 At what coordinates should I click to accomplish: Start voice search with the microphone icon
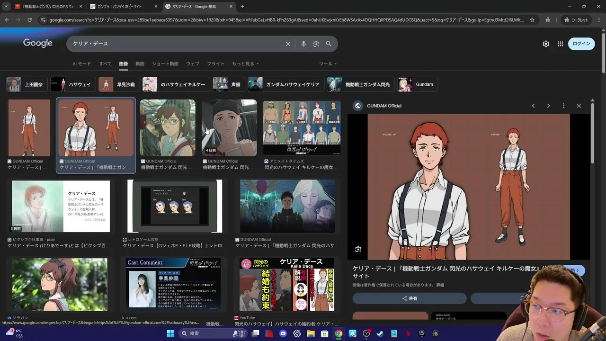click(303, 44)
